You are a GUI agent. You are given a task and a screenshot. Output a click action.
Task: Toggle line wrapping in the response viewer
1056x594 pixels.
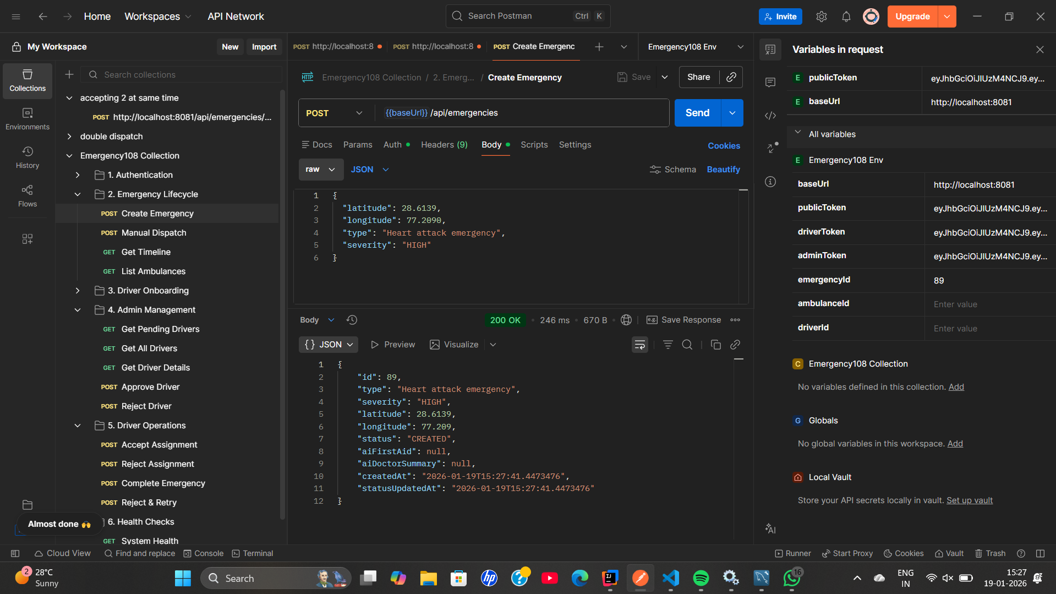coord(639,344)
